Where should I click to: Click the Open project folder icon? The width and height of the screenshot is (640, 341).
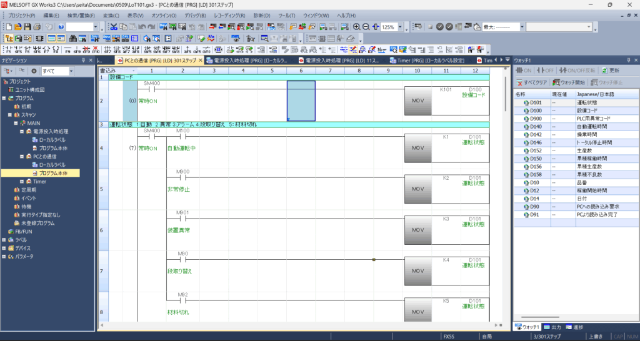click(18, 27)
